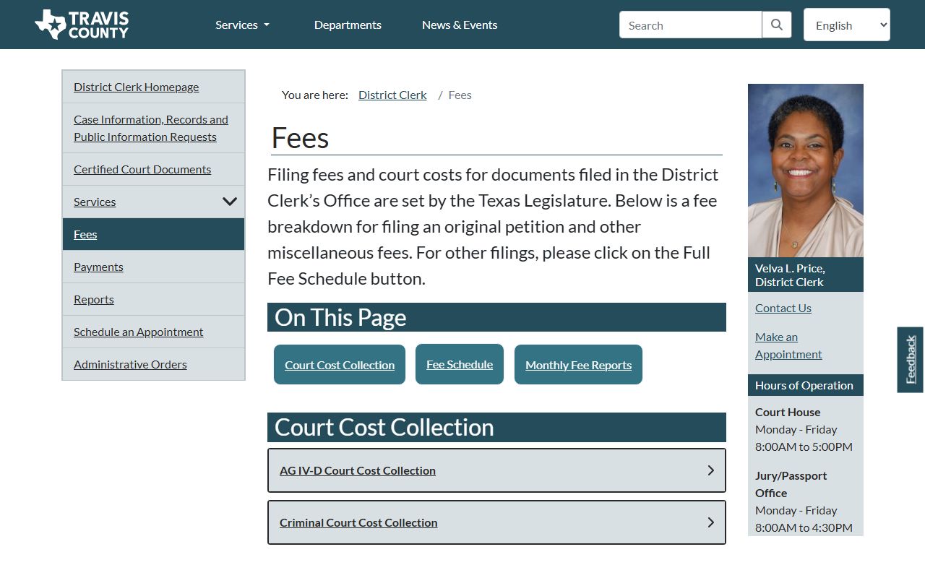The height and width of the screenshot is (578, 925).
Task: Open the Feedback side tab
Action: click(x=911, y=360)
